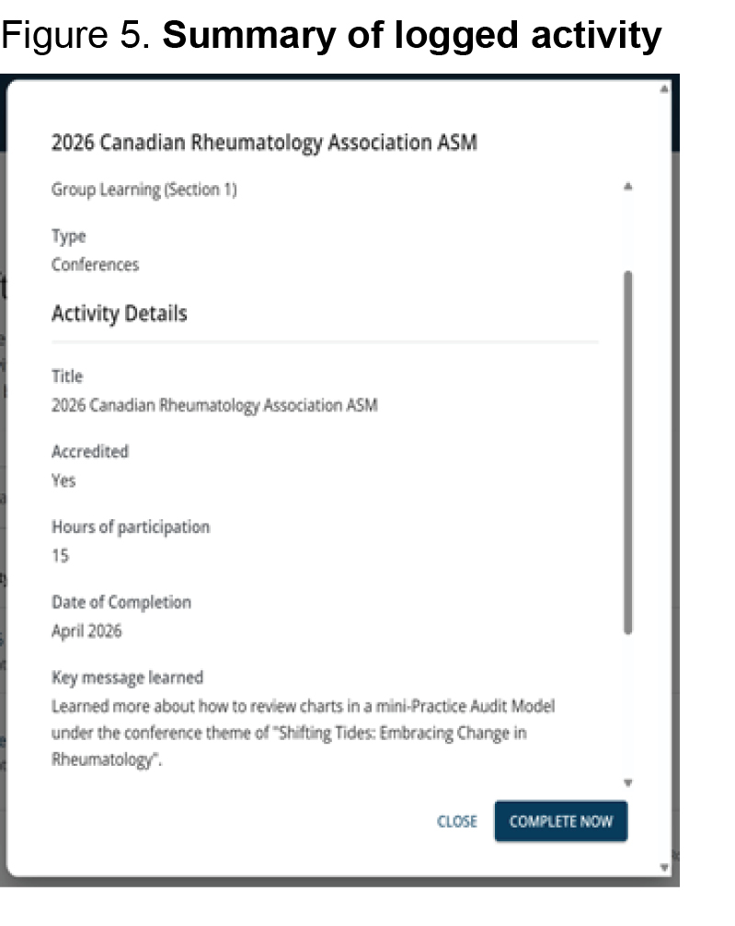Click outer dialog scrollbar up arrow
Viewport: 735px width, 926px height.
pyautogui.click(x=664, y=89)
